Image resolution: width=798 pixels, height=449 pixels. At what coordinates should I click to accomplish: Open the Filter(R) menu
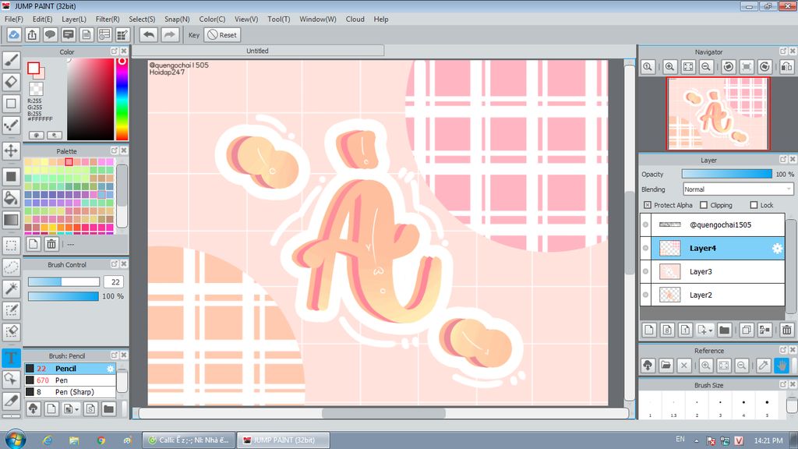[x=108, y=19]
